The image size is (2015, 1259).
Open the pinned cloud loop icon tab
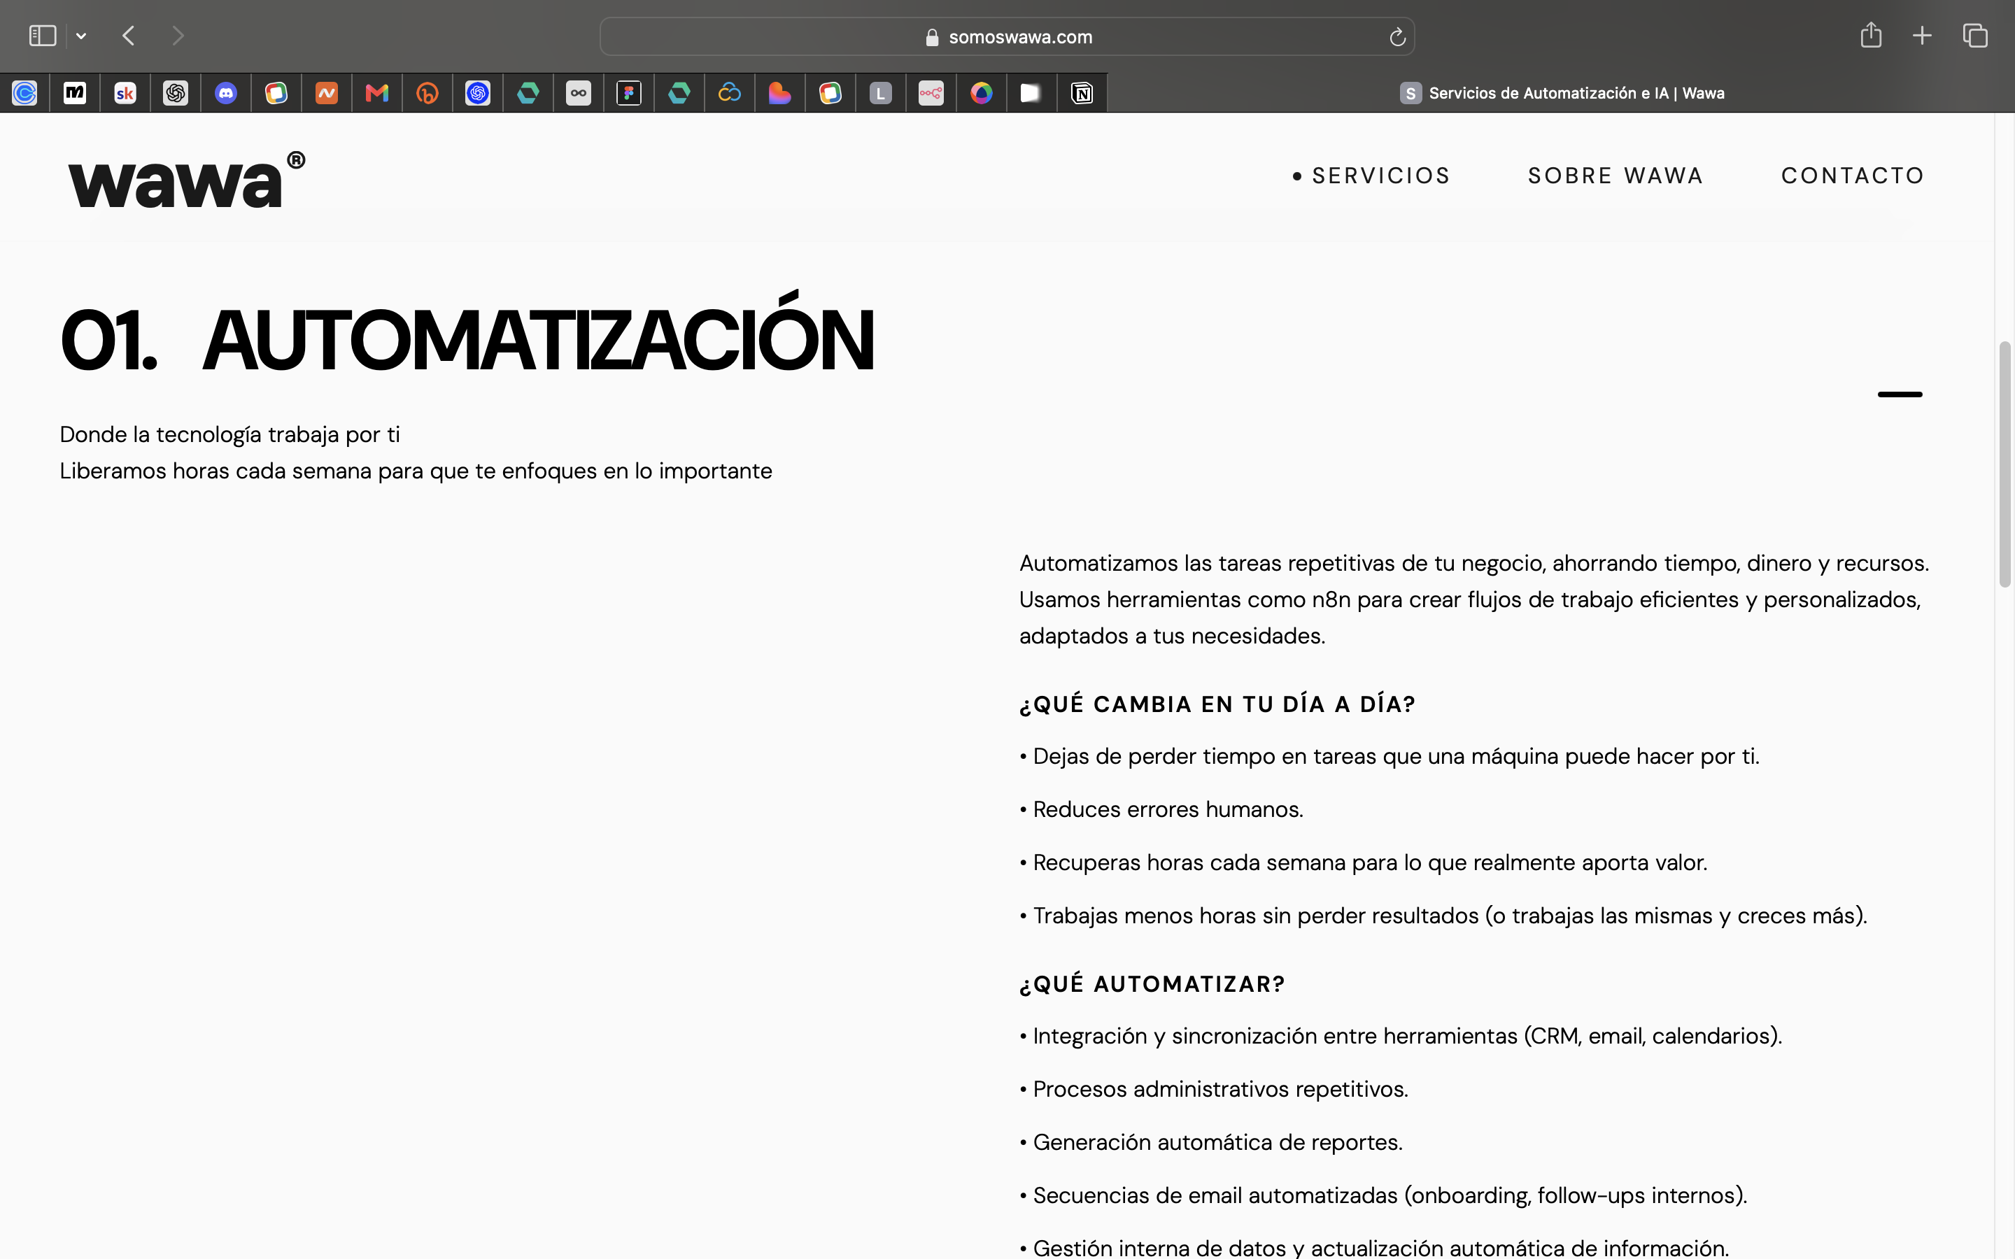pyautogui.click(x=730, y=93)
